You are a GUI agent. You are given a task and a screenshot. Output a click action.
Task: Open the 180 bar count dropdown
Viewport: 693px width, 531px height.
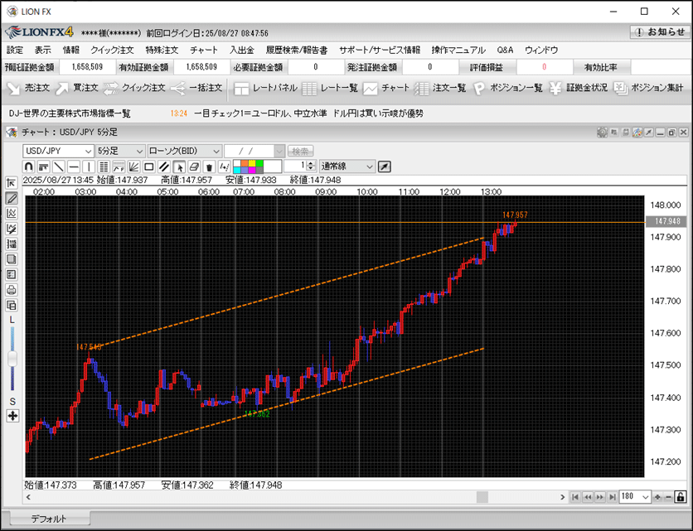tap(635, 496)
